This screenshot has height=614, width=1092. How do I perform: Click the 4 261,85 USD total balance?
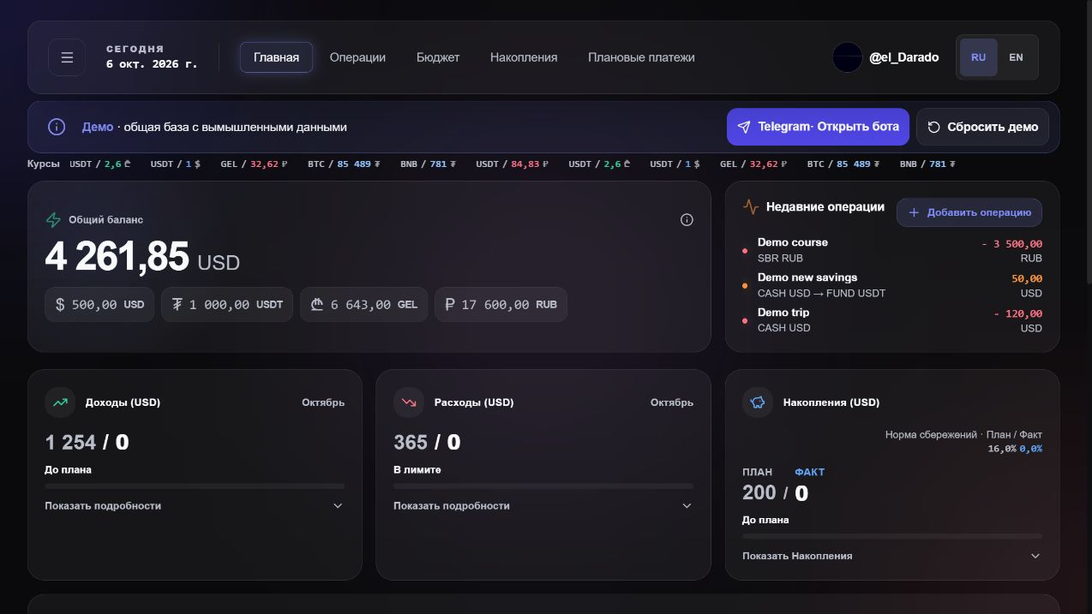pyautogui.click(x=142, y=257)
